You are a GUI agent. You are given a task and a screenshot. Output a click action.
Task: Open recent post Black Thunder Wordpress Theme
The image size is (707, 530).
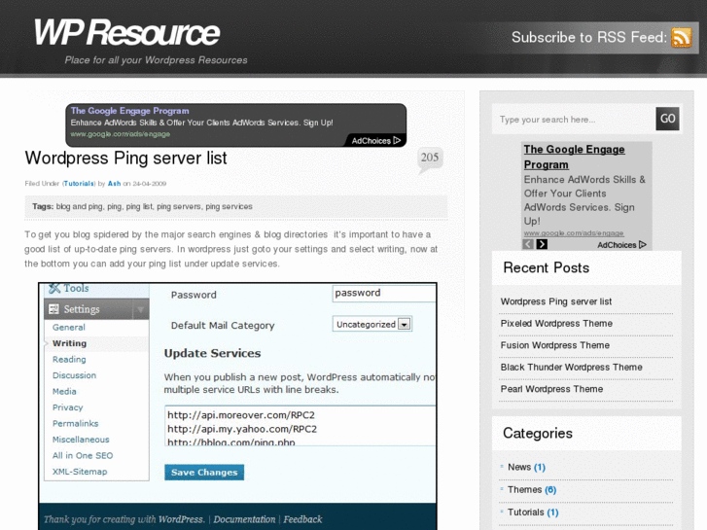click(571, 367)
